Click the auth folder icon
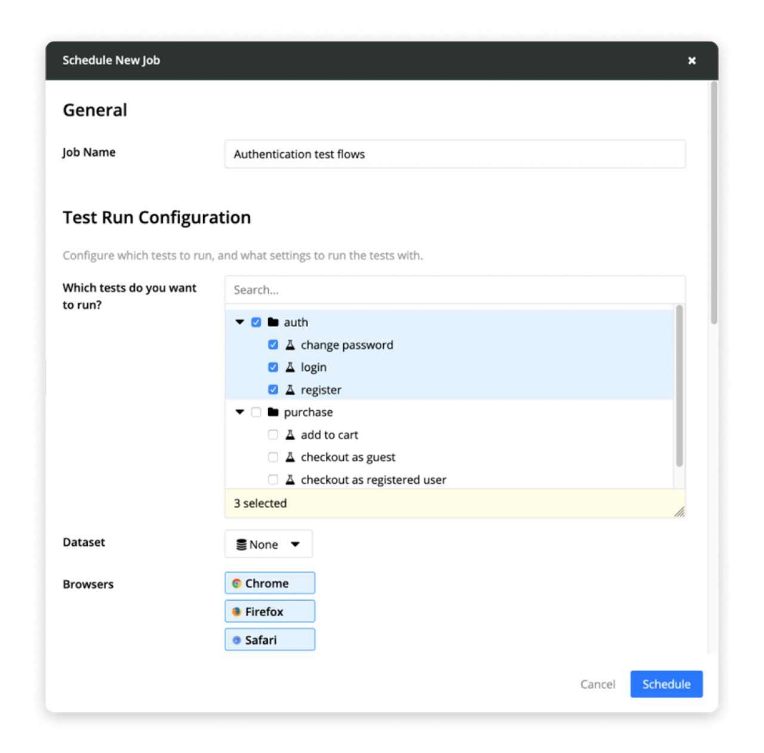Image resolution: width=764 pixels, height=753 pixels. (x=273, y=322)
